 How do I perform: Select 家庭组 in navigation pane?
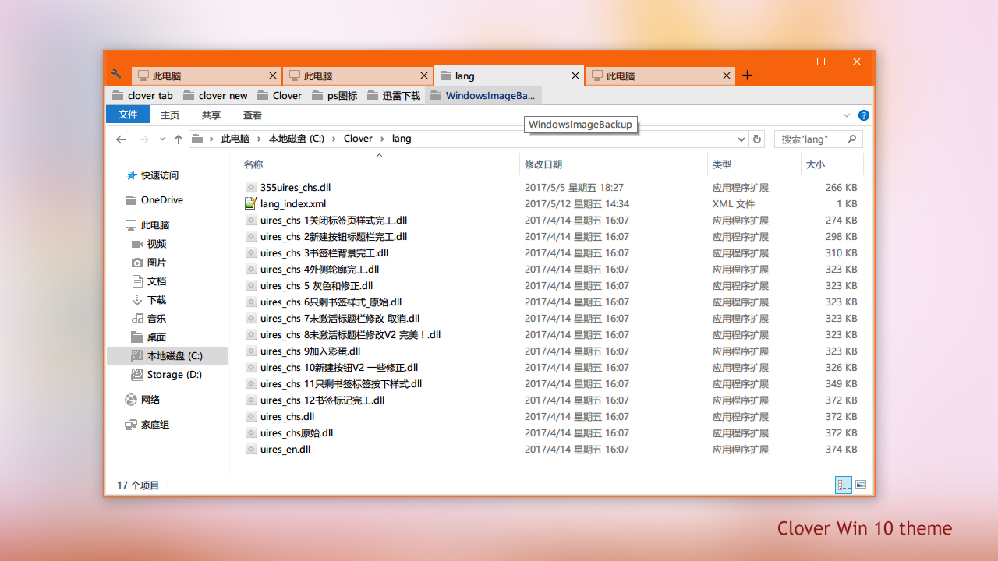(x=154, y=425)
